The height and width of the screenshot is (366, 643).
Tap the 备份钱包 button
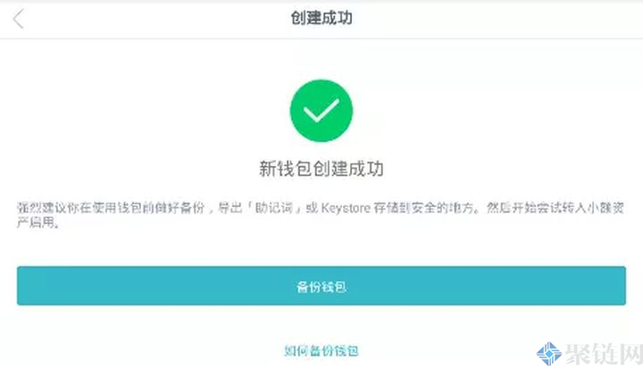(321, 286)
